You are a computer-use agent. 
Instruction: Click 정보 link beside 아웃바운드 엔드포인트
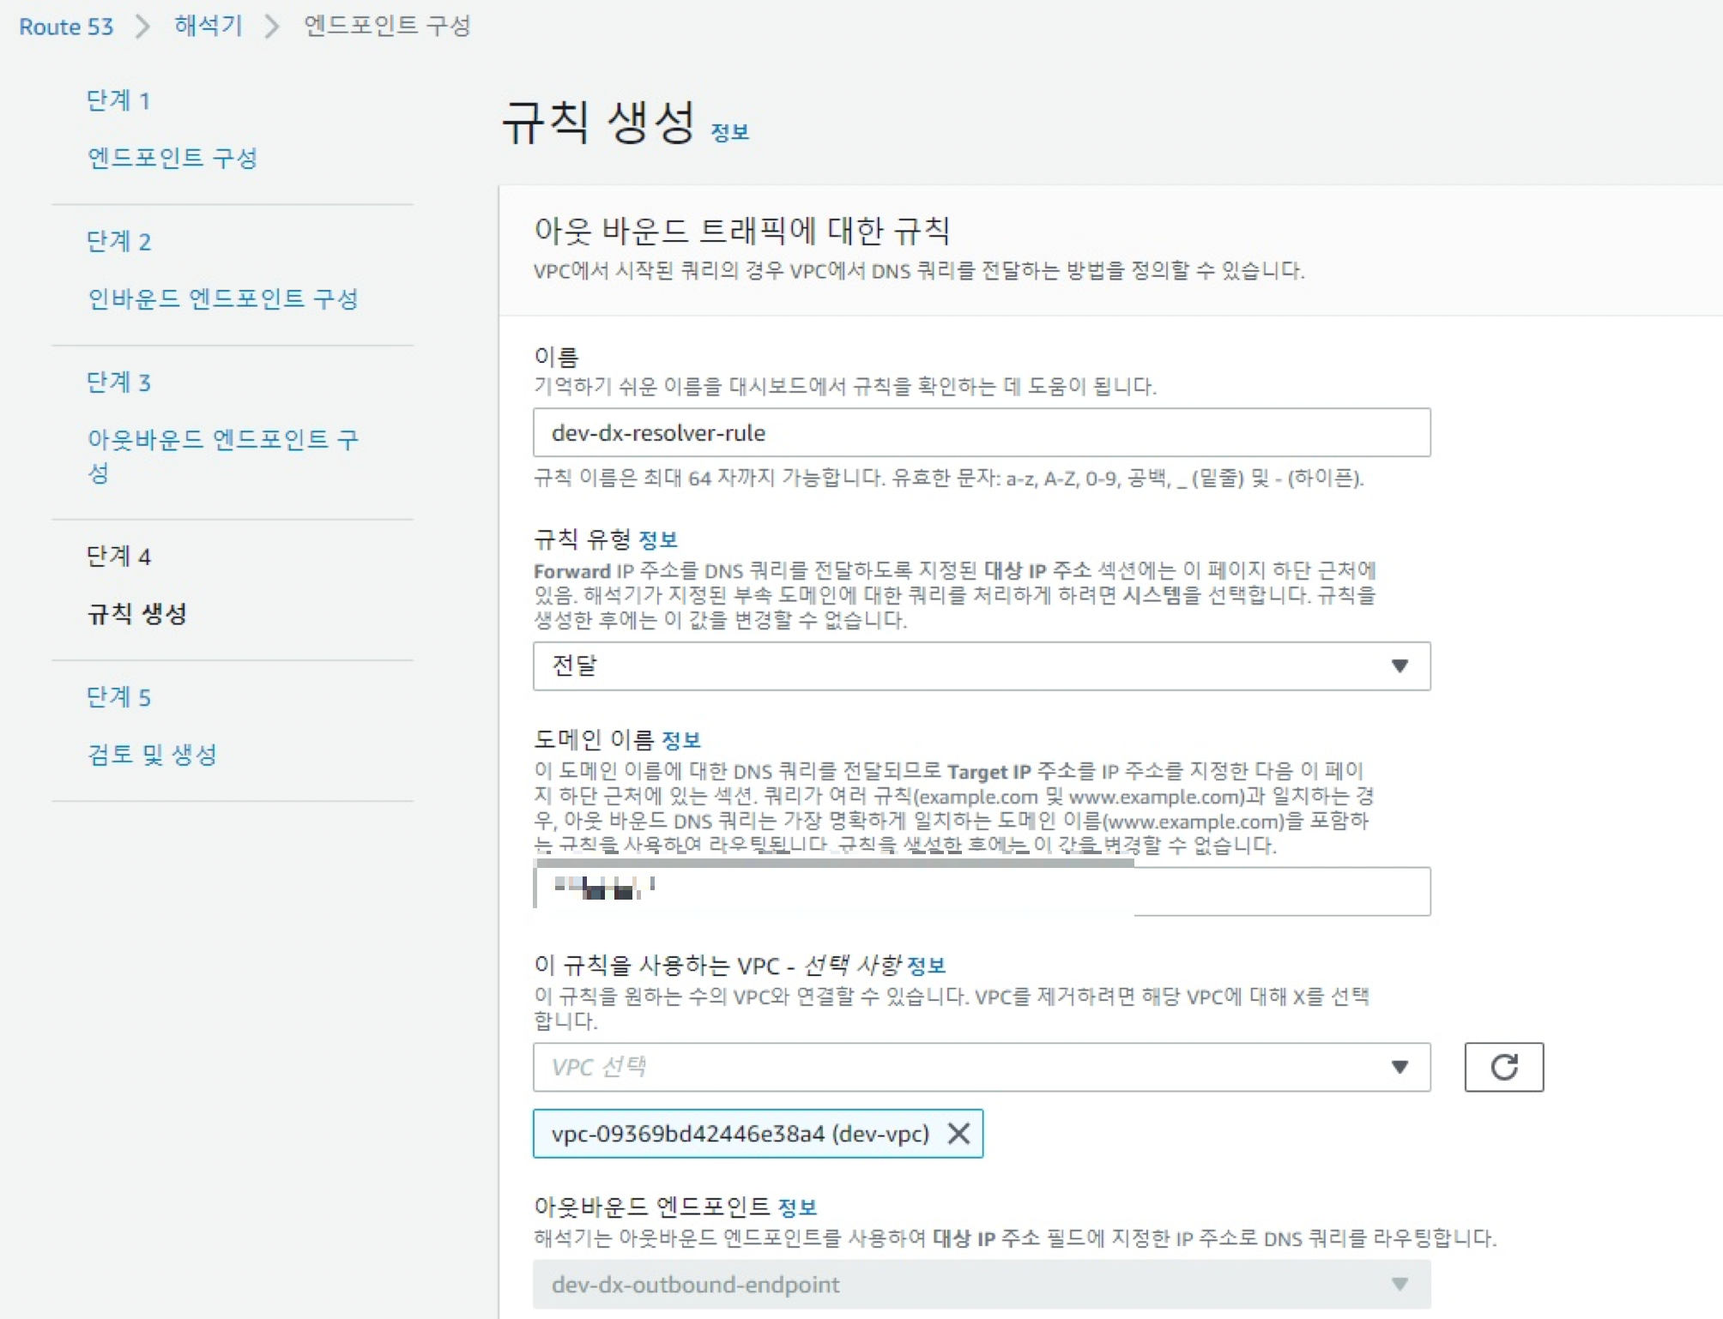click(796, 1208)
